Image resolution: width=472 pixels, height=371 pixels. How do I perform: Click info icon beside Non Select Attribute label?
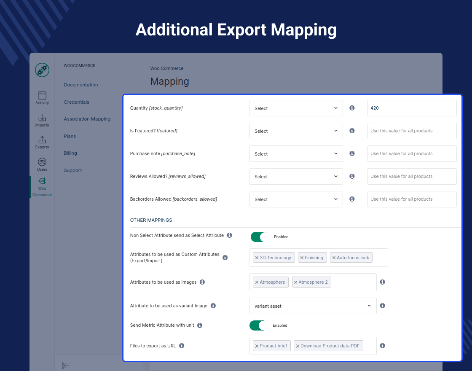click(x=229, y=235)
